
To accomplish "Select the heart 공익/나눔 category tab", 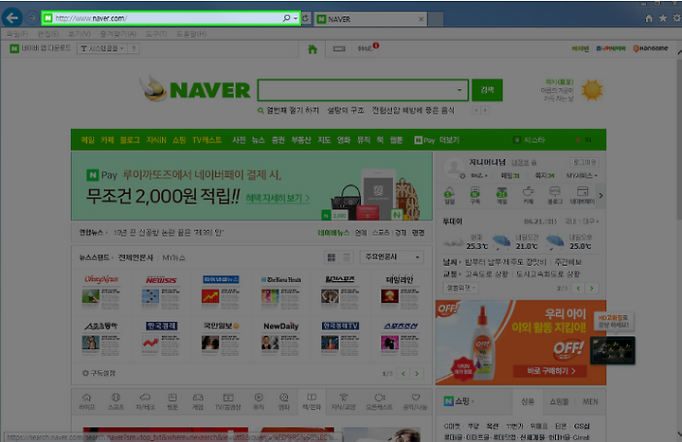I will [416, 401].
